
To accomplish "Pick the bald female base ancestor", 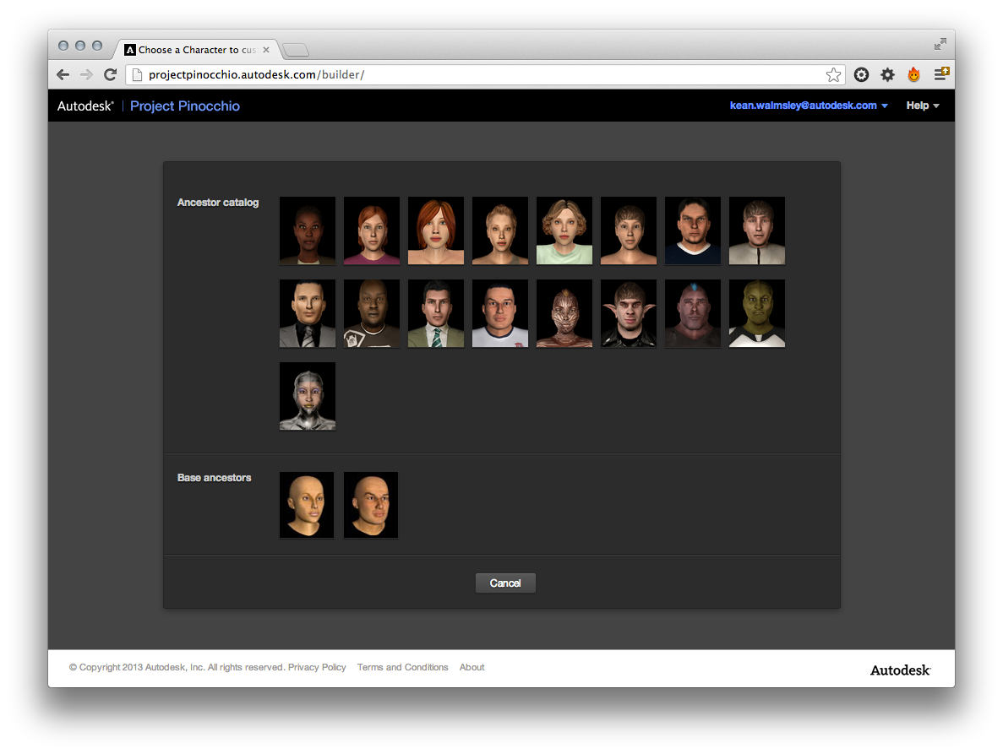I will pyautogui.click(x=307, y=505).
